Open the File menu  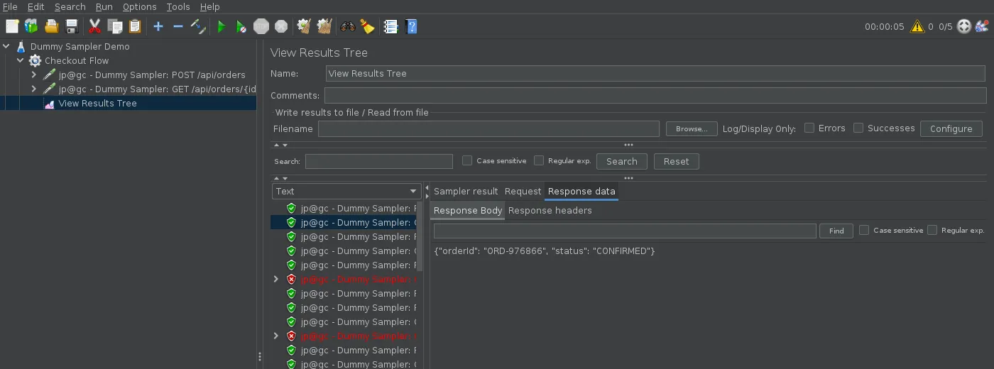11,6
